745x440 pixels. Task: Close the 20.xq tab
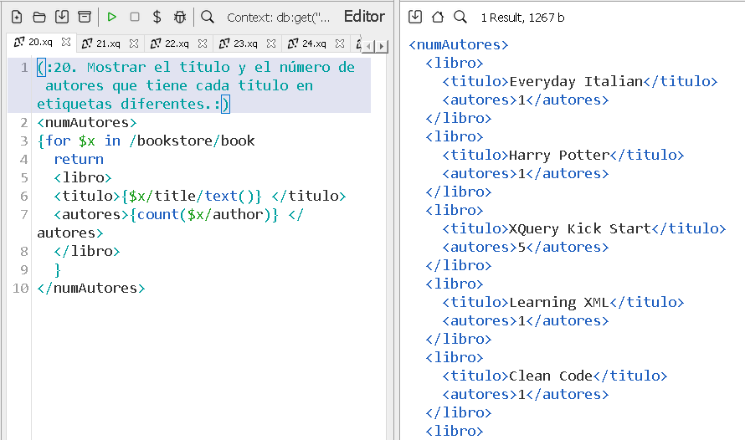pos(66,42)
